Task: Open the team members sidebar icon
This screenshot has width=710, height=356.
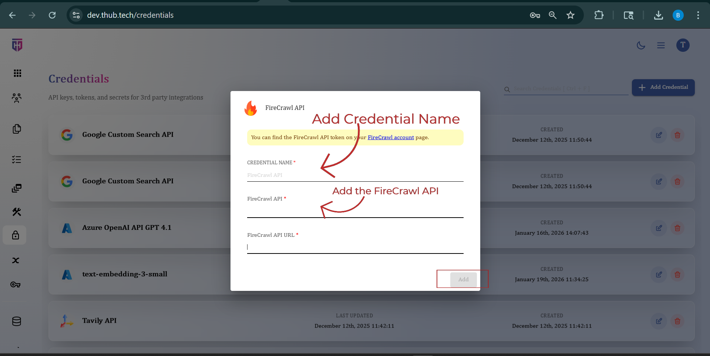Action: click(x=17, y=98)
